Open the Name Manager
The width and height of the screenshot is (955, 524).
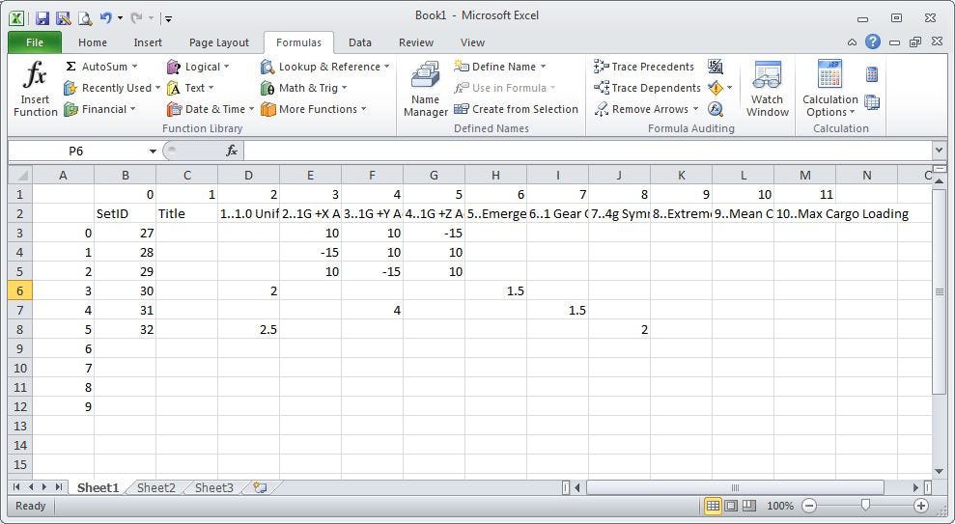pyautogui.click(x=425, y=89)
